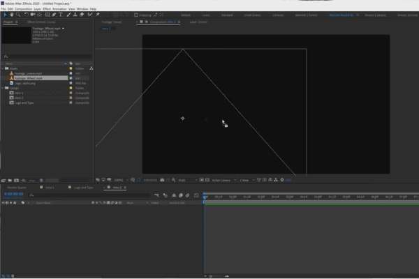This screenshot has width=419, height=279.
Task: Take snapshot with camera icon
Action: [x=162, y=180]
